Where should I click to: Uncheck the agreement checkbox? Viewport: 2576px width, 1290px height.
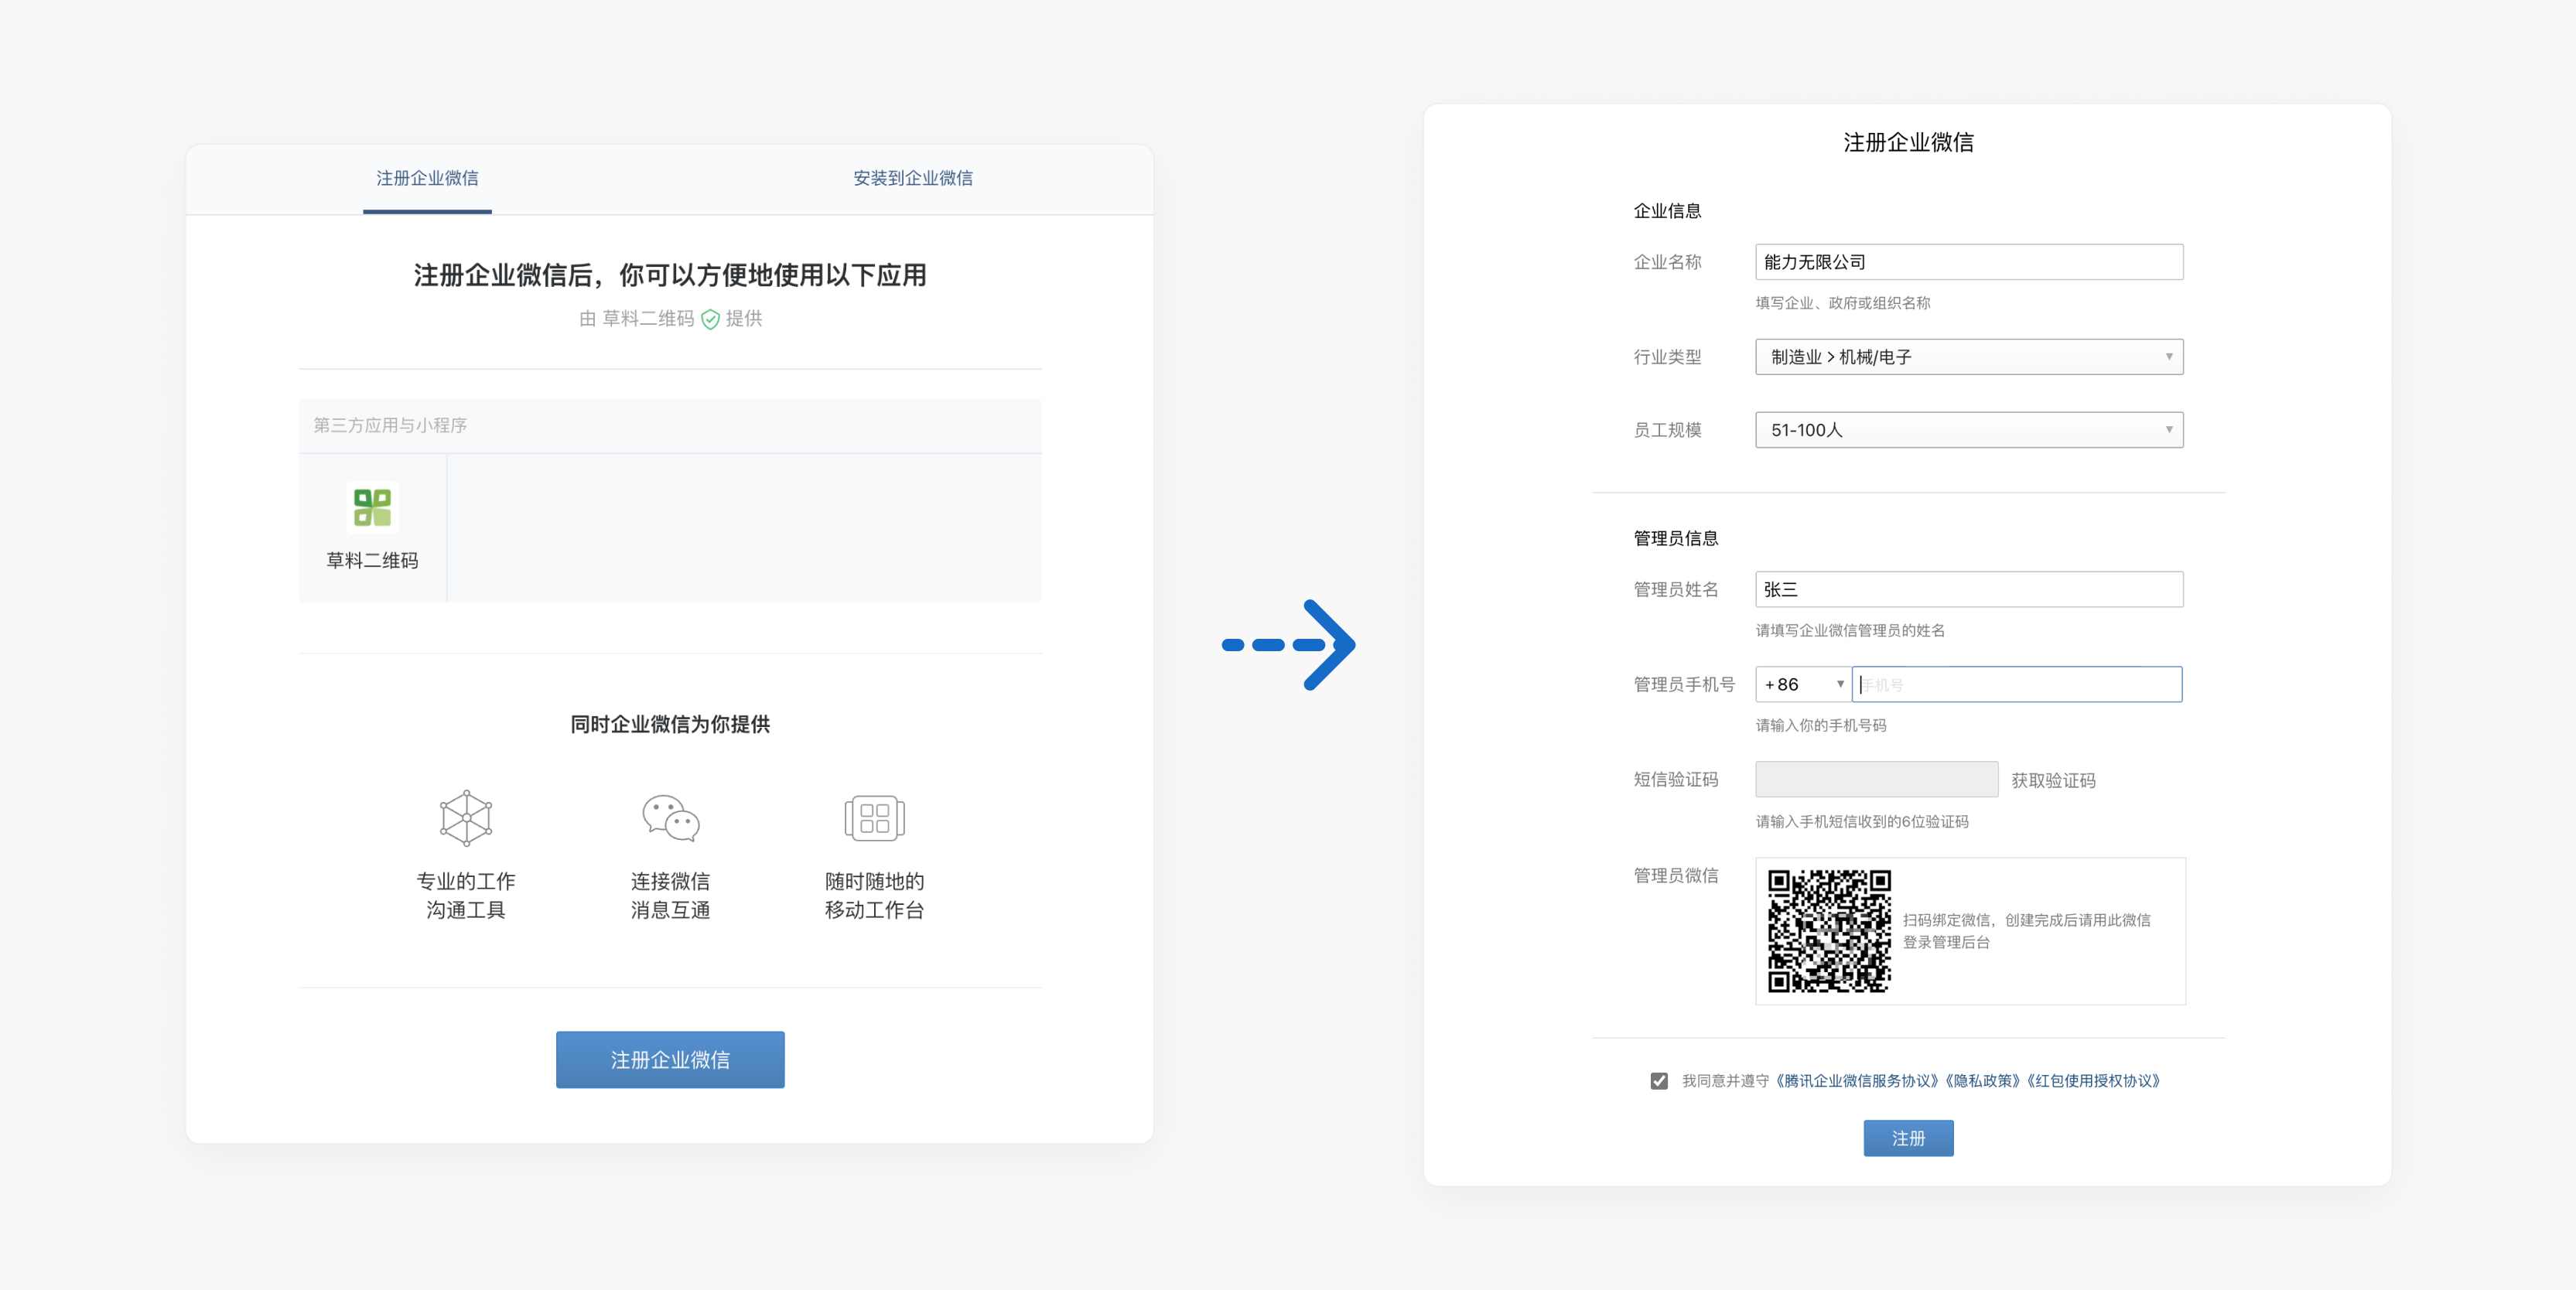[x=1659, y=1081]
